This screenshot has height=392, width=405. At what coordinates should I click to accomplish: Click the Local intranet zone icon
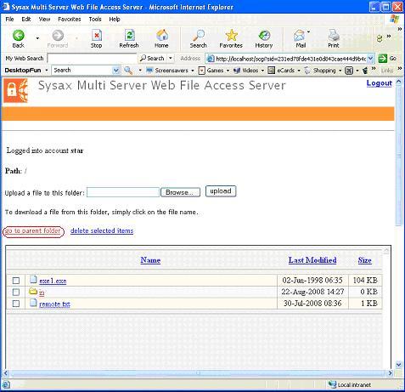point(332,384)
